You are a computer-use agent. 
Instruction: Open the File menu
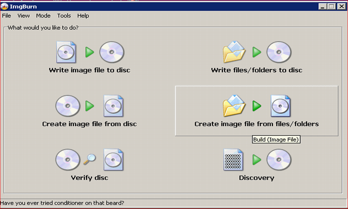[7, 16]
